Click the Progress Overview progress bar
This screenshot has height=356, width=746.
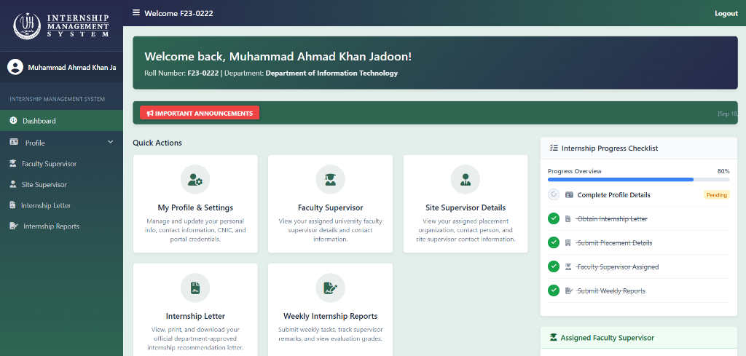coord(638,180)
